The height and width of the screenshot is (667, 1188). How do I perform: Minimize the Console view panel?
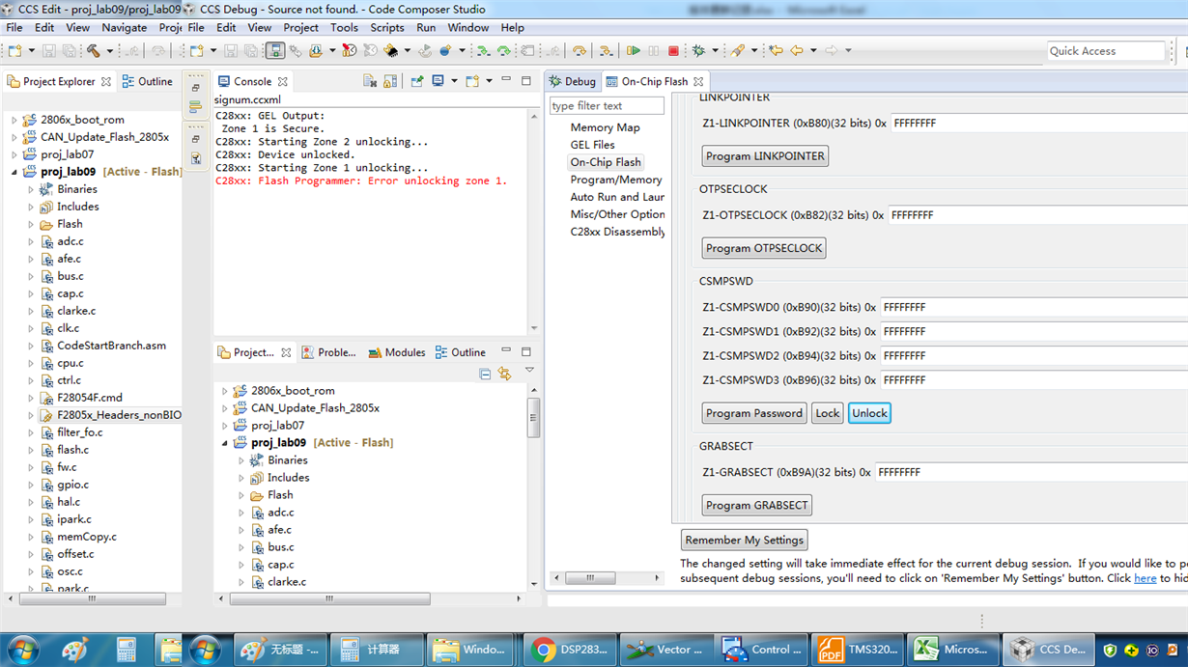[x=506, y=81]
